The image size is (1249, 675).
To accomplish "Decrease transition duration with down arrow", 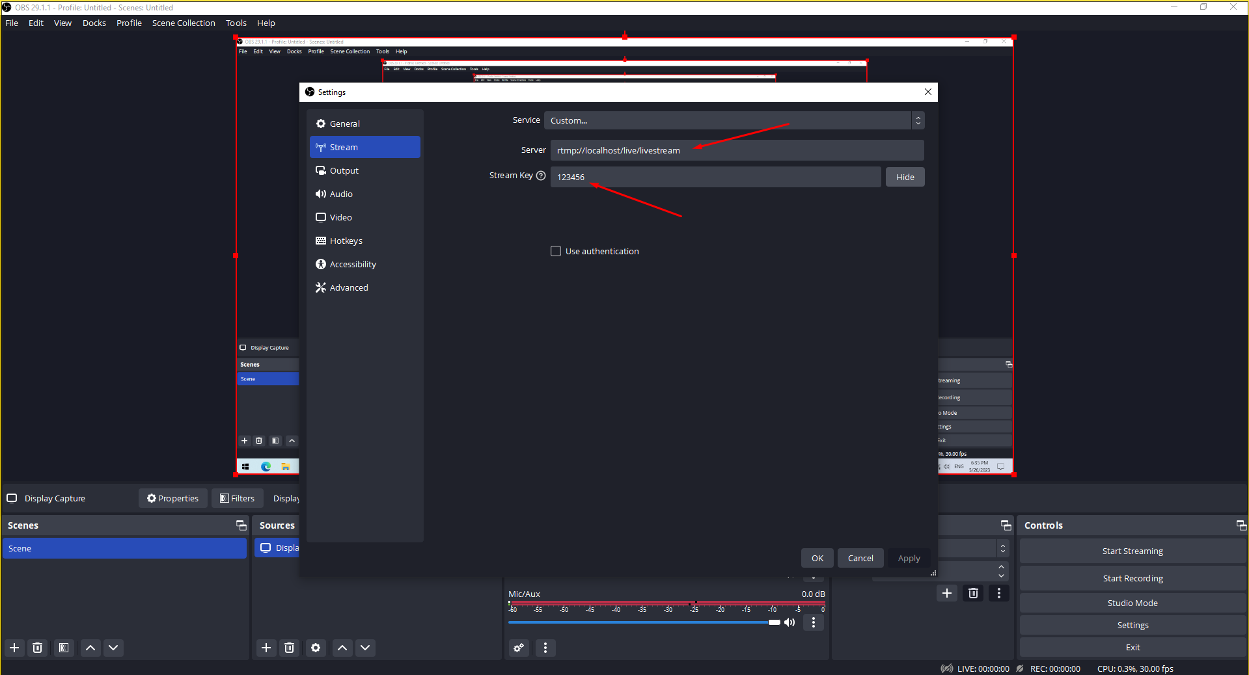I will [1002, 576].
